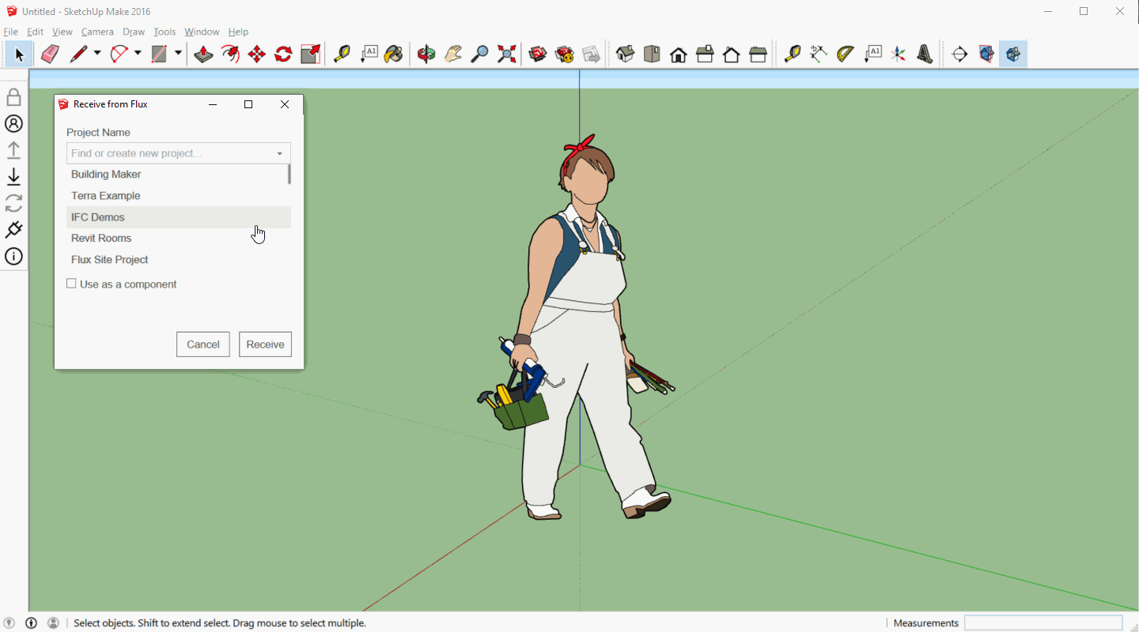Click the Zoom Extents tool
This screenshot has height=632, width=1139.
pyautogui.click(x=507, y=54)
